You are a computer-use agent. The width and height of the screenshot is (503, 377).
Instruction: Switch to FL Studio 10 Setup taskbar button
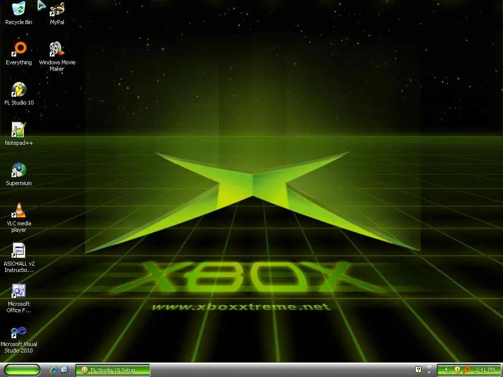(x=112, y=370)
